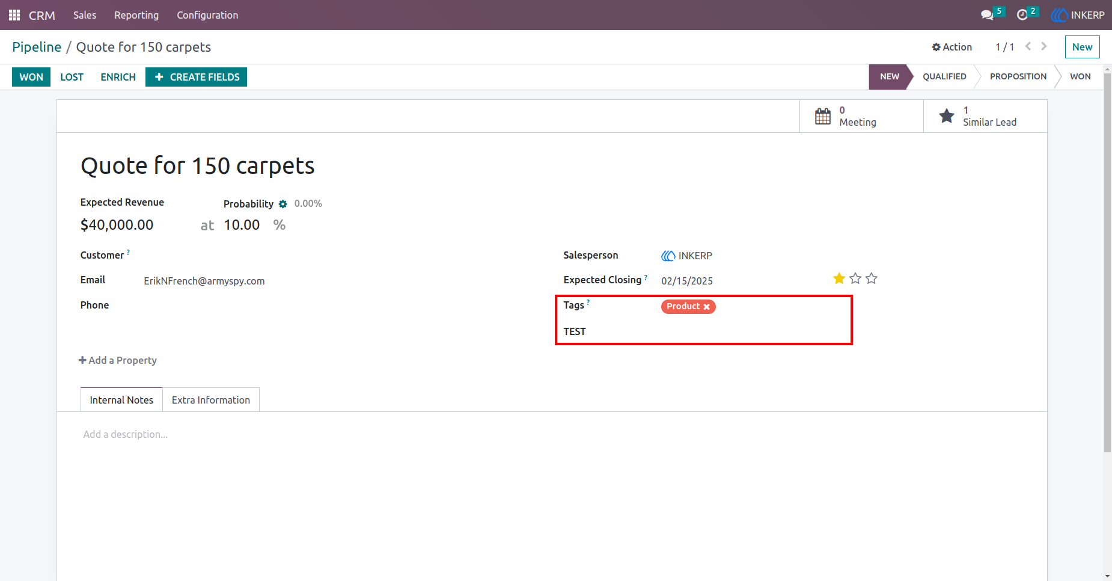Move the stage to QUALIFIED
Image resolution: width=1112 pixels, height=581 pixels.
point(944,76)
